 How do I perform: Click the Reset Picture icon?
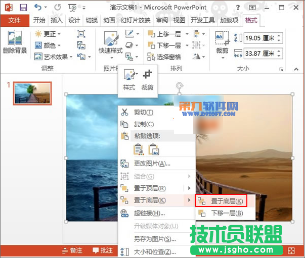tap(81, 57)
